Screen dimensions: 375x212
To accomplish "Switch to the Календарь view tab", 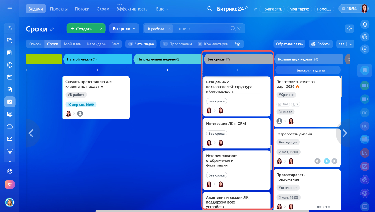I will [96, 44].
